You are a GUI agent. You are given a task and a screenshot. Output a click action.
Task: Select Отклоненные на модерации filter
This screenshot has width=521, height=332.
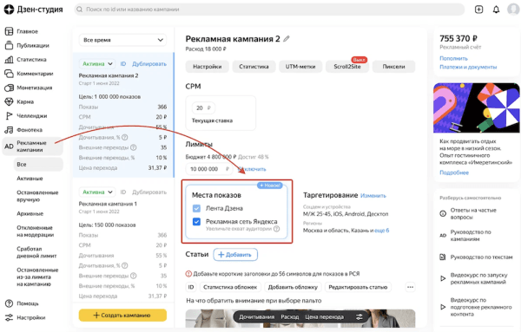(36, 231)
